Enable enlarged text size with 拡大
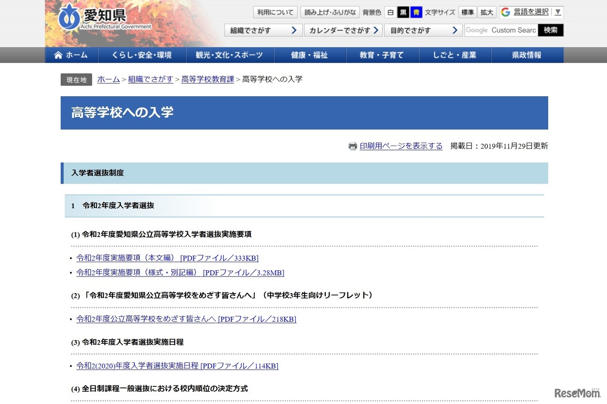The width and height of the screenshot is (607, 404). (x=487, y=12)
